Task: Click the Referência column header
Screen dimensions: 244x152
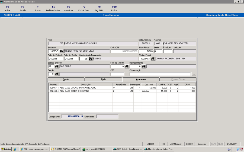Action: click(x=121, y=85)
